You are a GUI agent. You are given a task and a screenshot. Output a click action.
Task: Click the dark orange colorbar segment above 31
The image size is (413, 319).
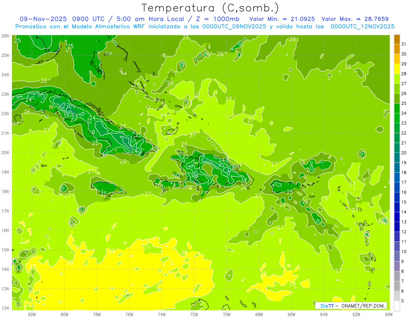coord(397,39)
